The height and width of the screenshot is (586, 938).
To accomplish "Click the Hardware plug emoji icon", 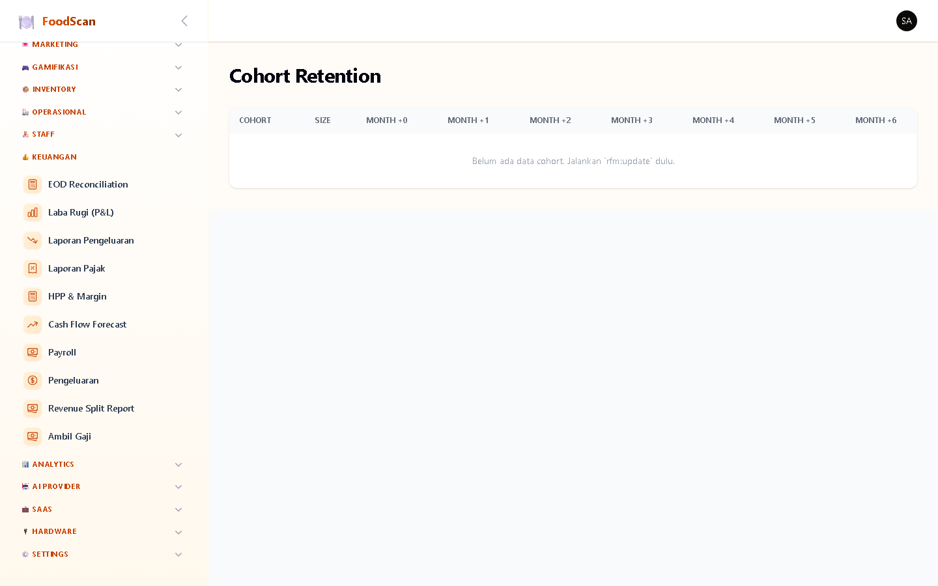I will 25,531.
